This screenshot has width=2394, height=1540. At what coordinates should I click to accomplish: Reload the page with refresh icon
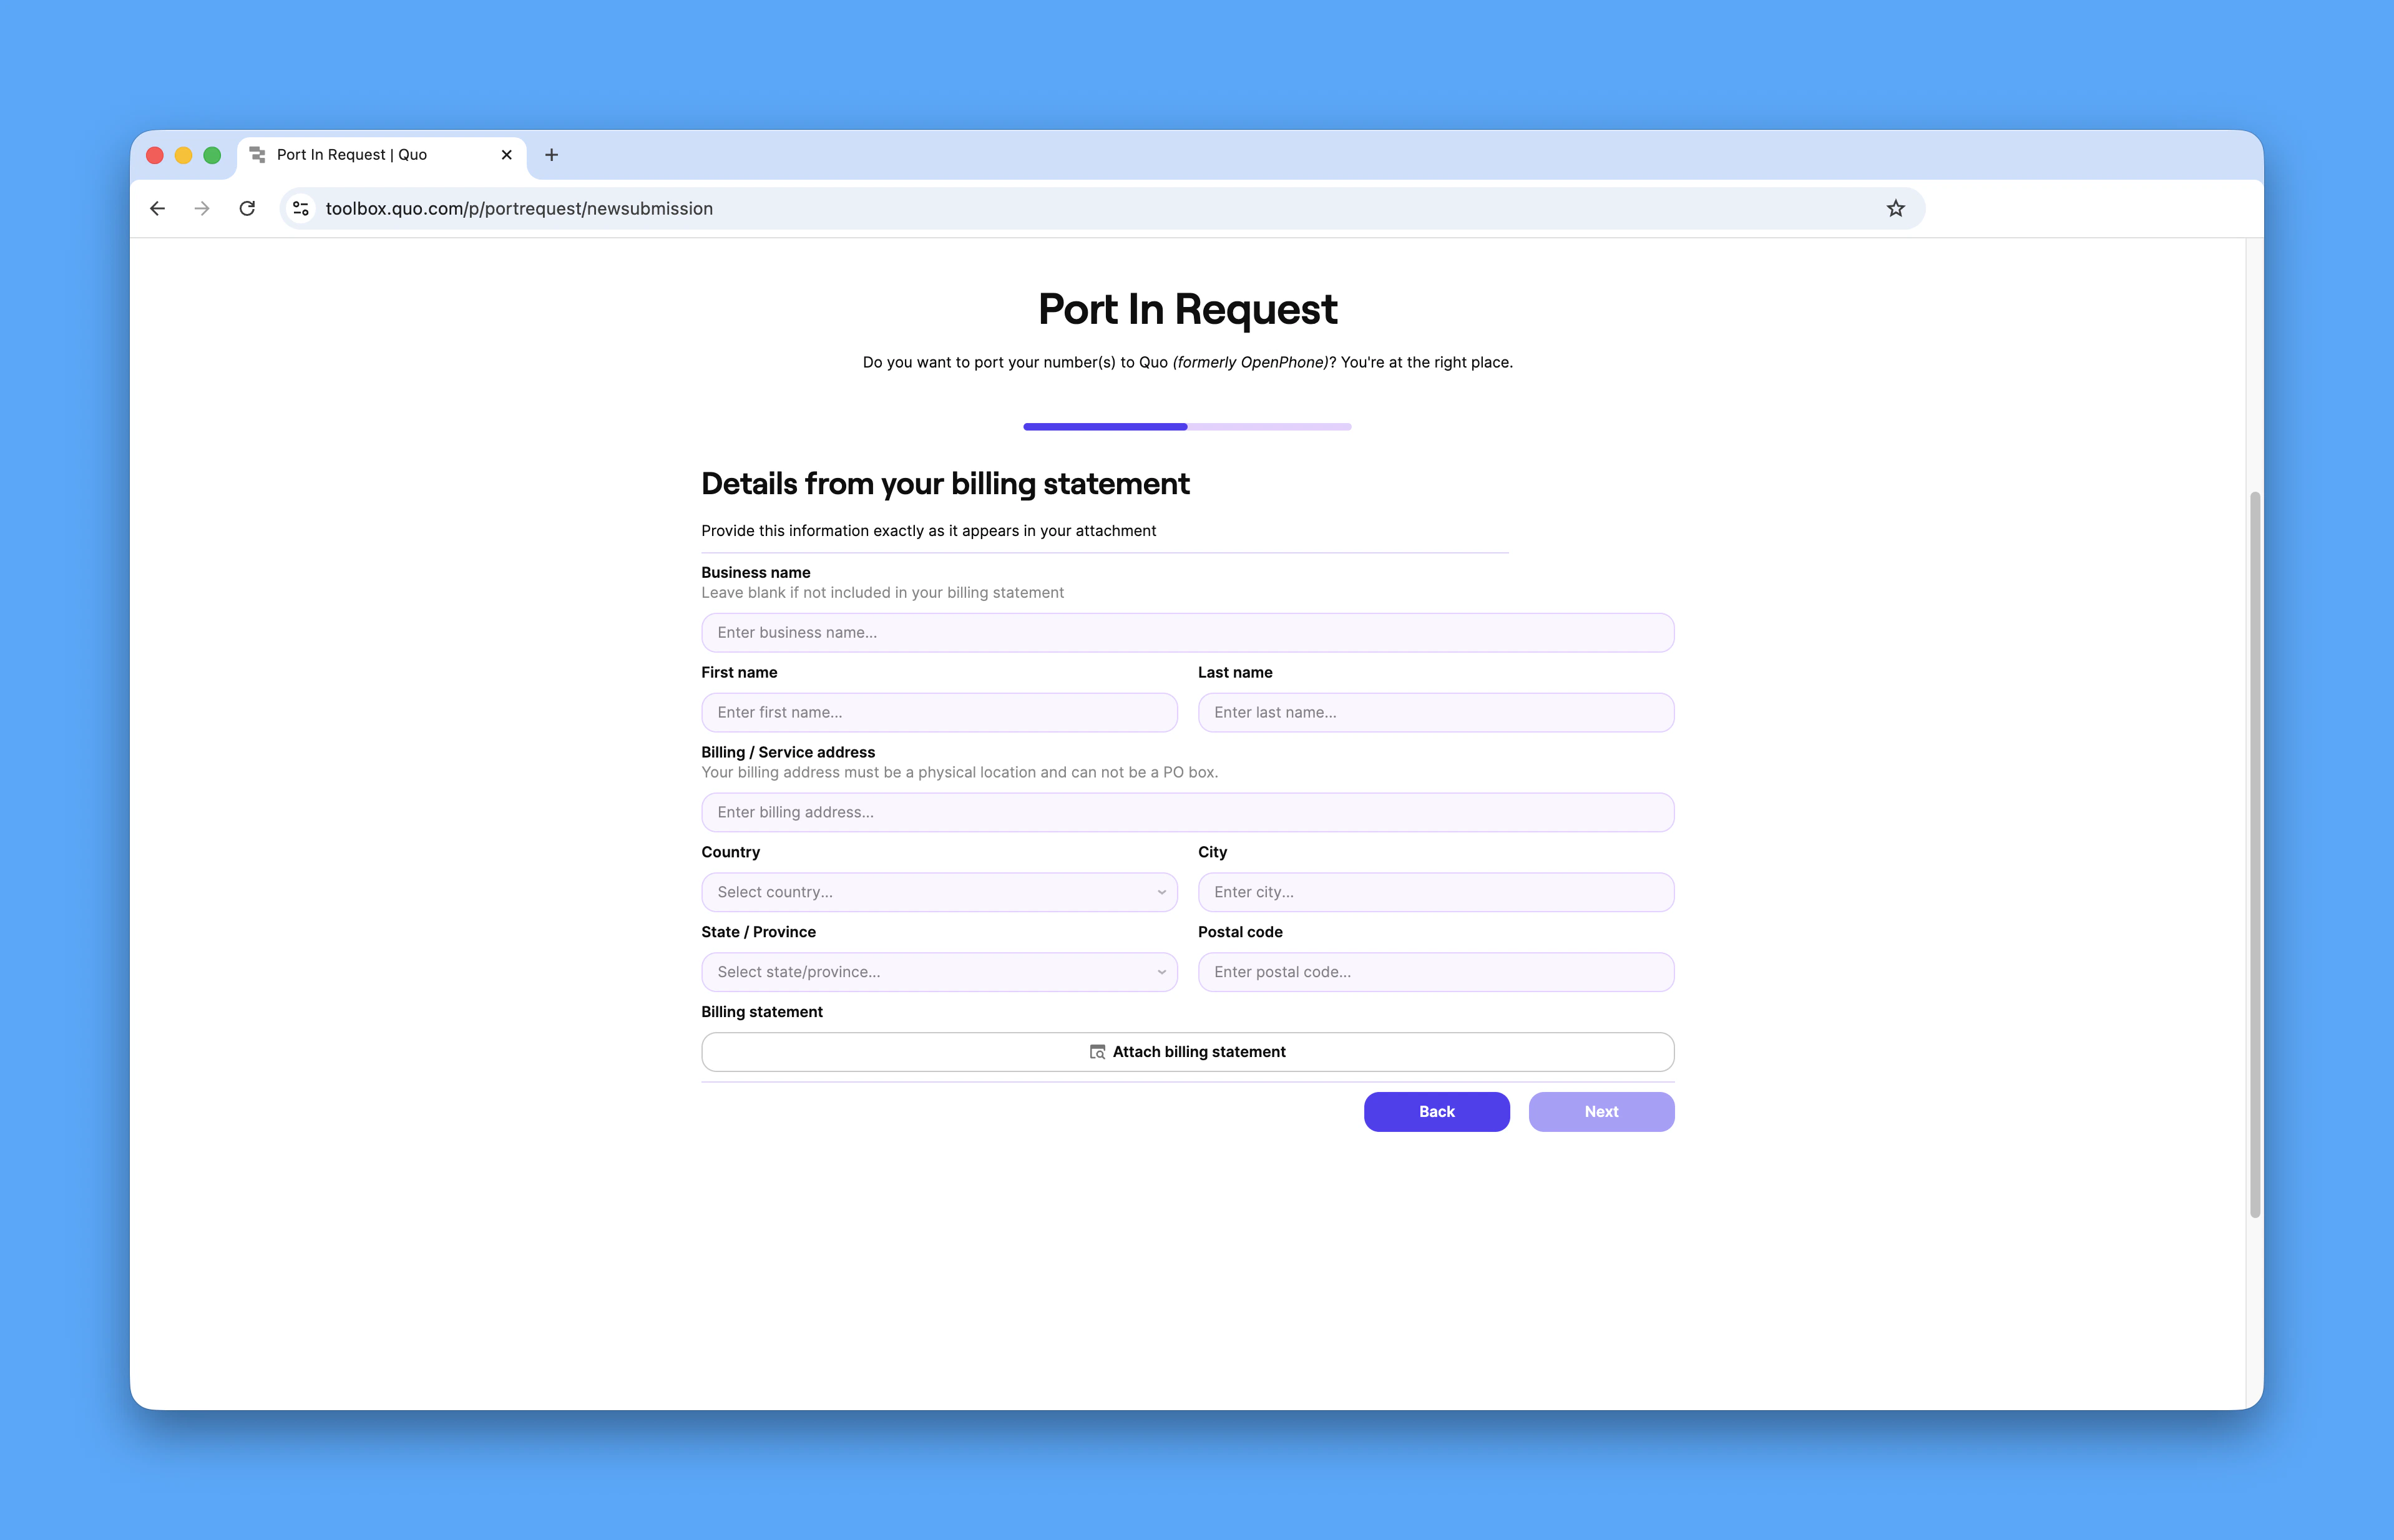[247, 208]
